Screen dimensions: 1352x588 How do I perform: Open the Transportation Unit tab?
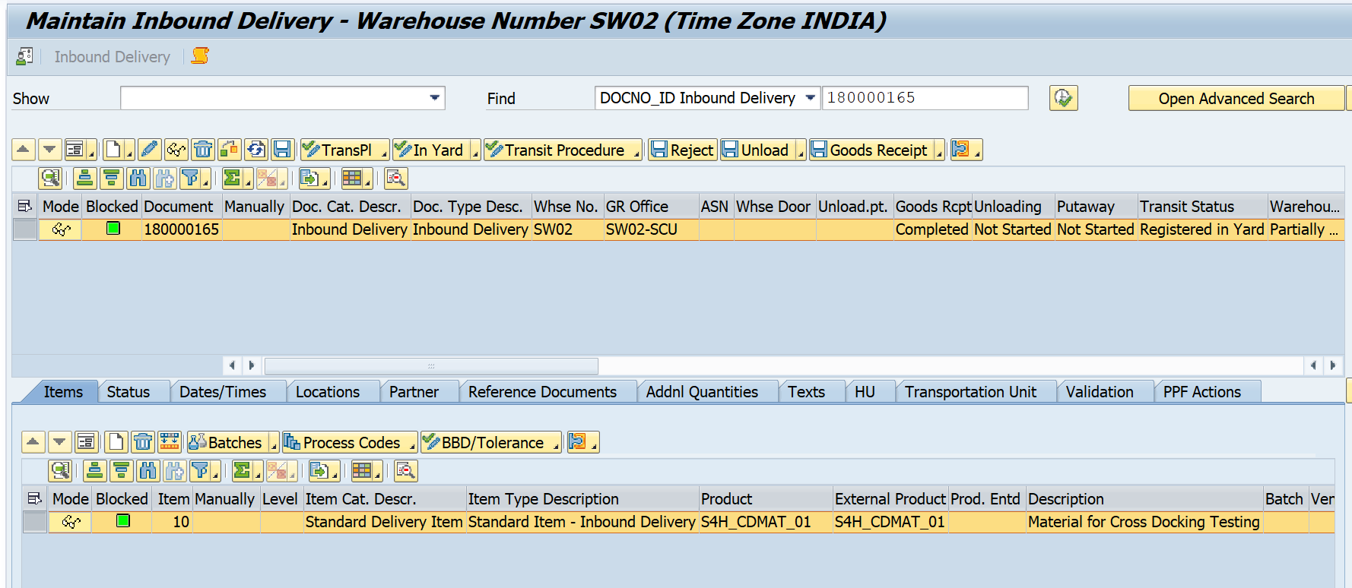tap(970, 392)
